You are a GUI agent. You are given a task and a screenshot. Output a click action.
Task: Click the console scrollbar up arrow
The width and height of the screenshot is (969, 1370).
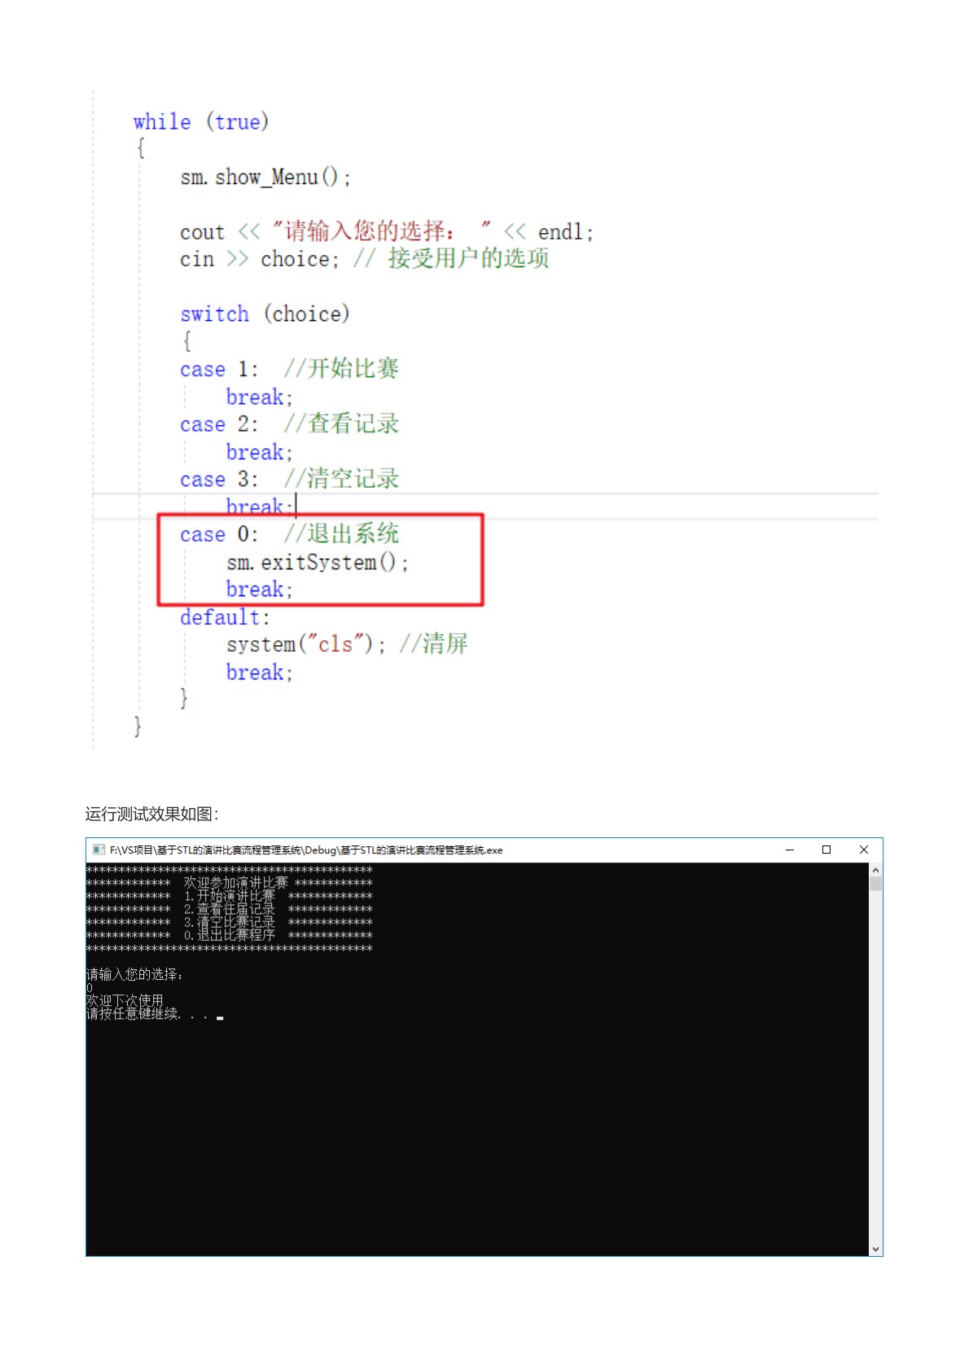(875, 870)
